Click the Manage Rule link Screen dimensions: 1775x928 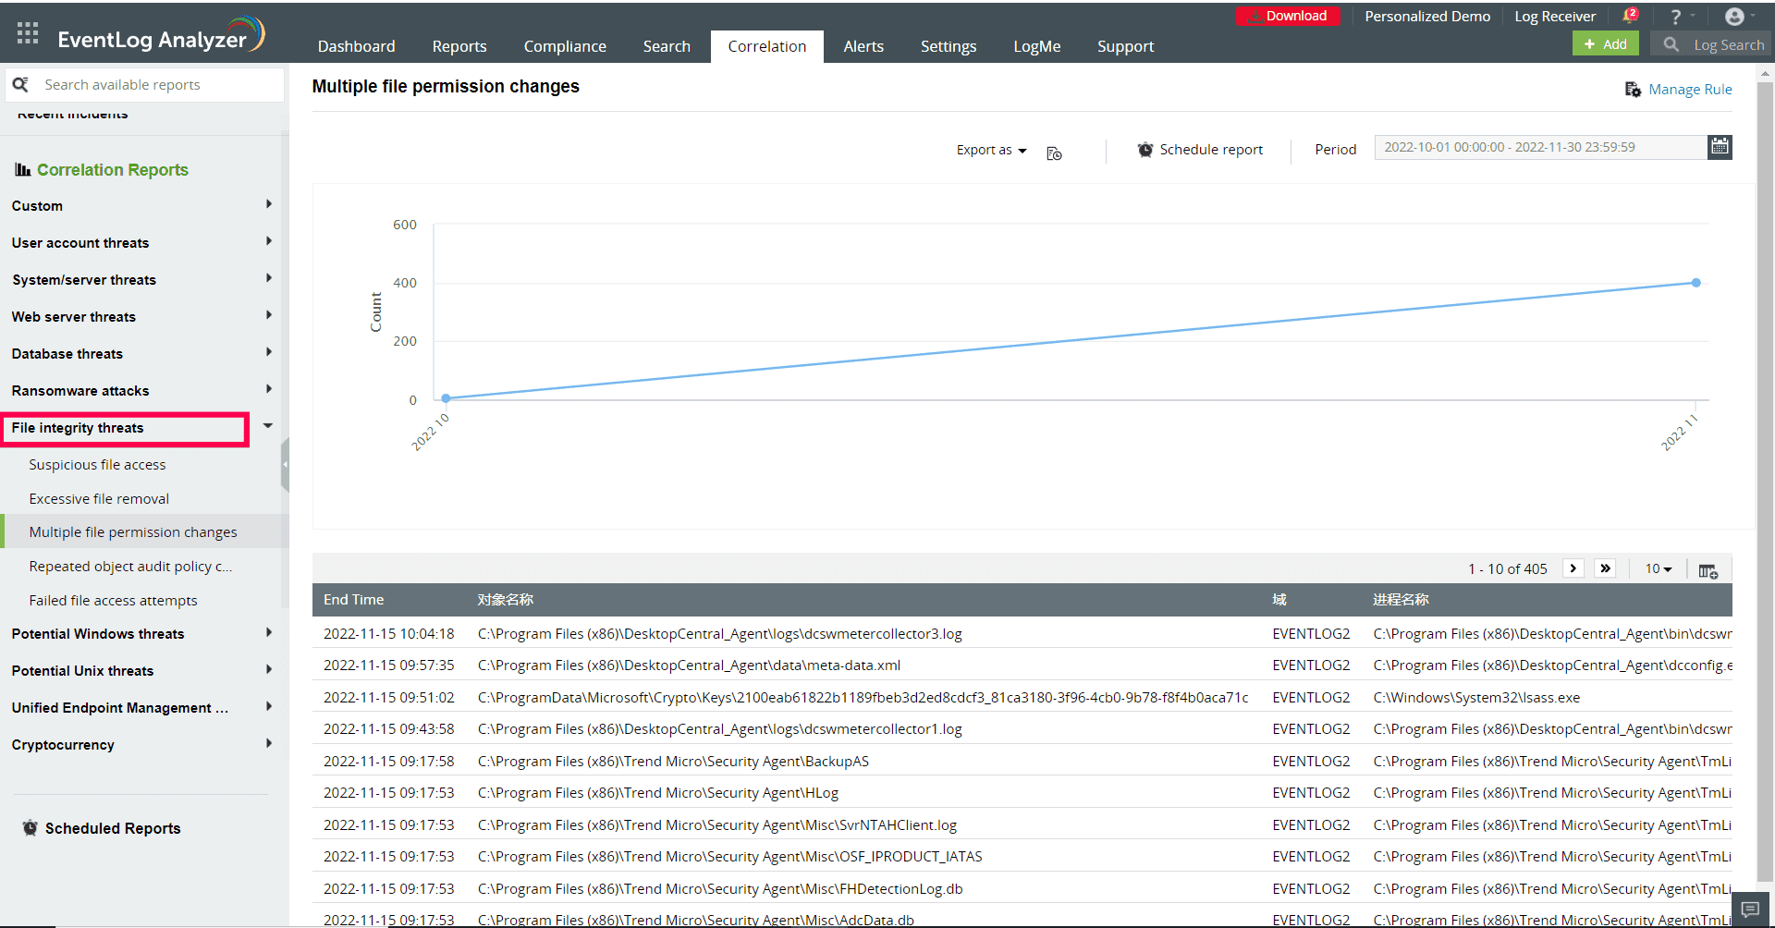pyautogui.click(x=1690, y=90)
